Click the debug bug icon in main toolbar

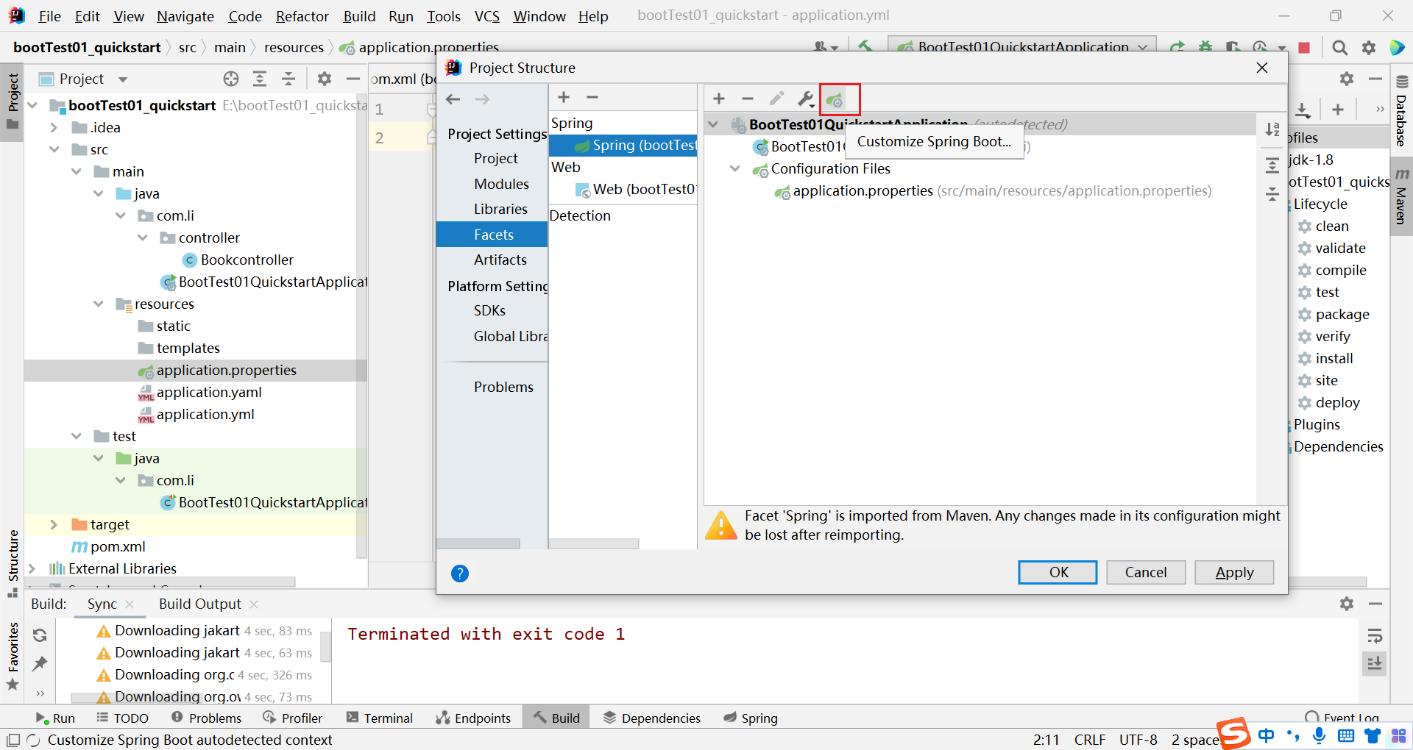pos(1205,48)
